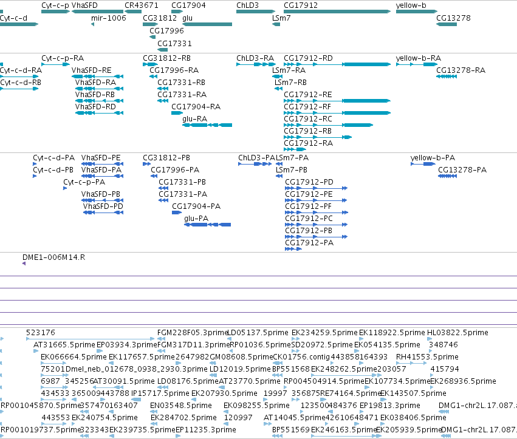Screen dimensions: 517x439
Task: Click the CG17912-RD transcript label
Action: coord(308,58)
